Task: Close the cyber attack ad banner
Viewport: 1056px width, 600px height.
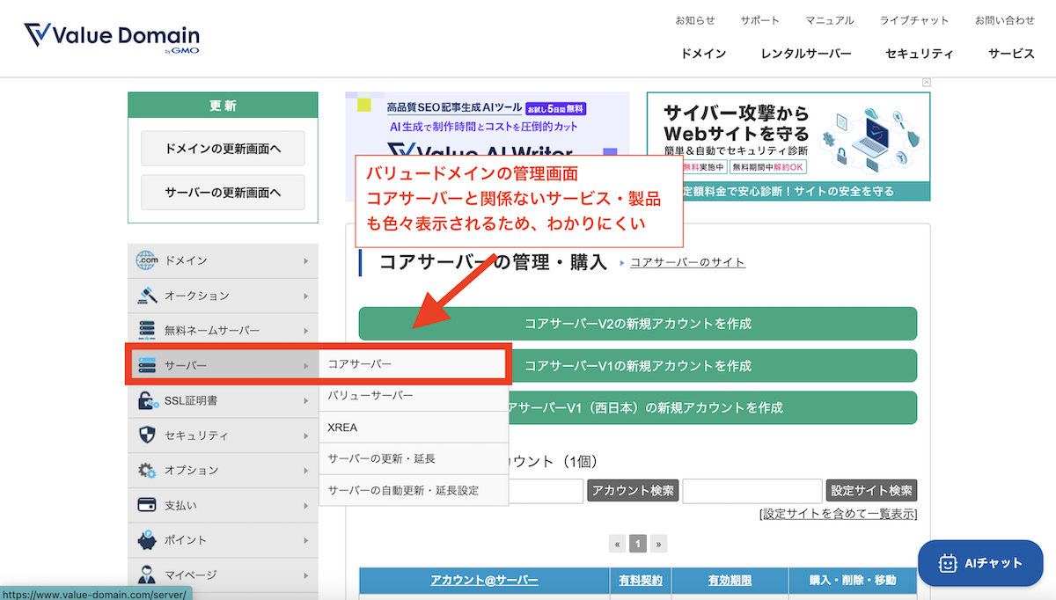Action: click(x=926, y=82)
